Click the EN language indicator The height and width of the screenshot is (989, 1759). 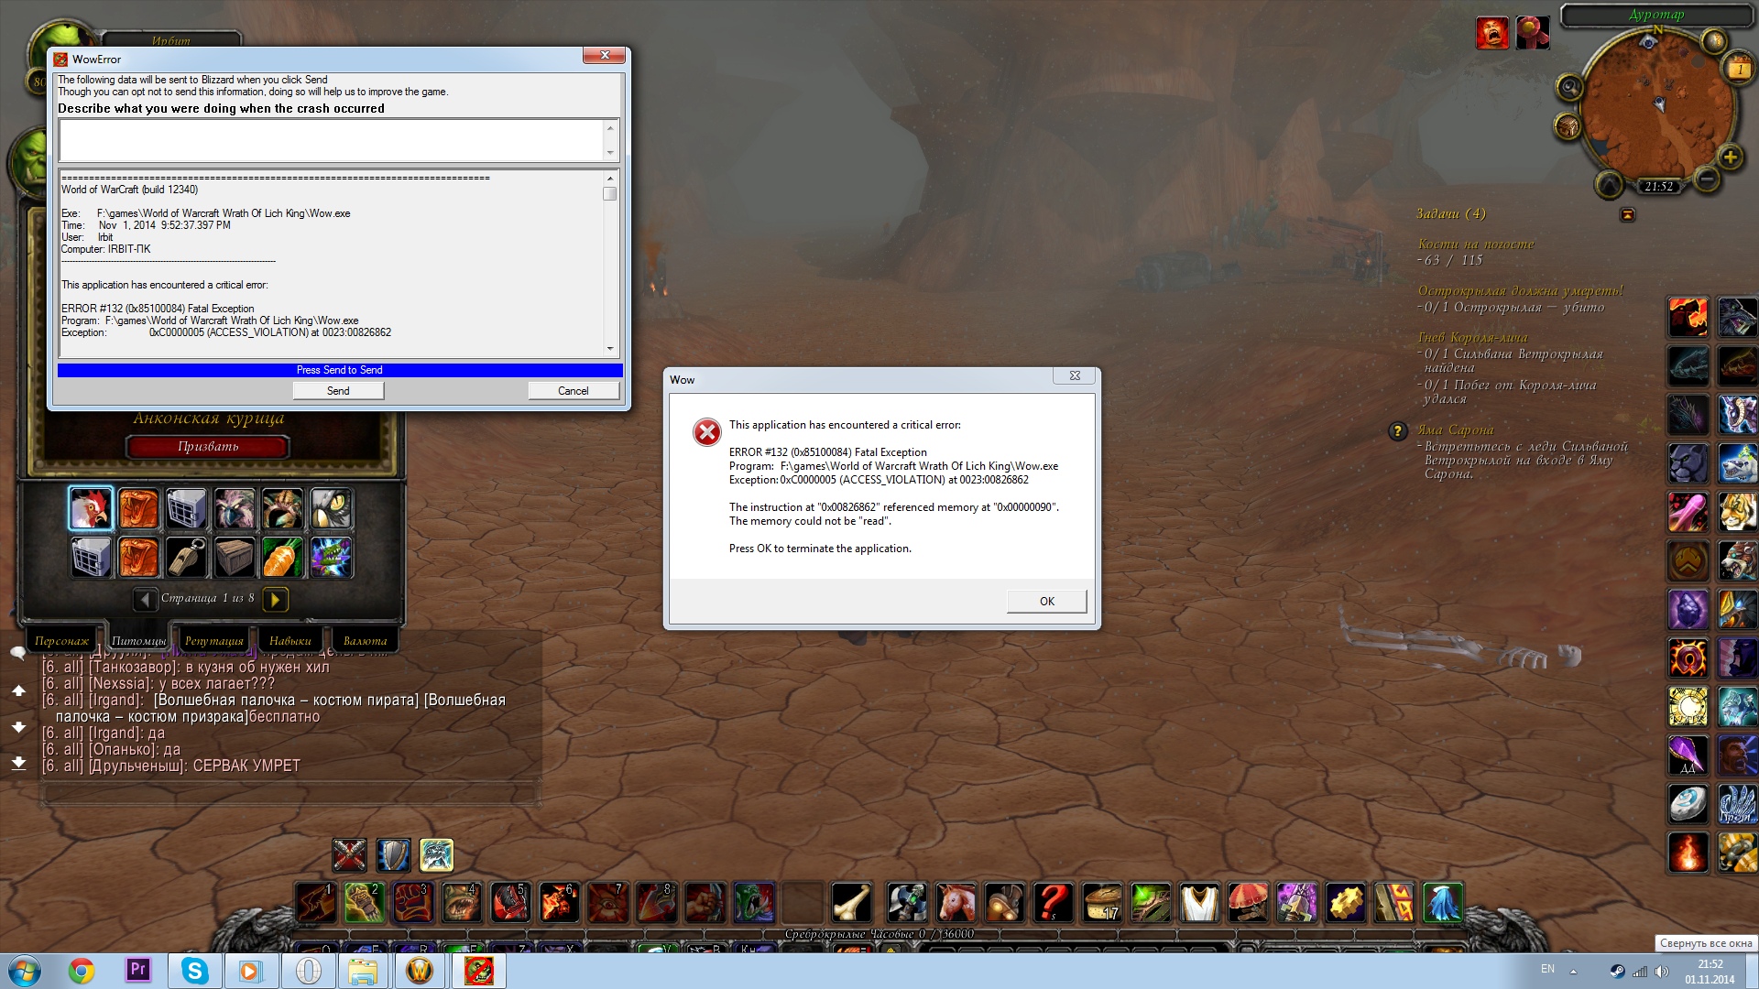click(x=1547, y=969)
